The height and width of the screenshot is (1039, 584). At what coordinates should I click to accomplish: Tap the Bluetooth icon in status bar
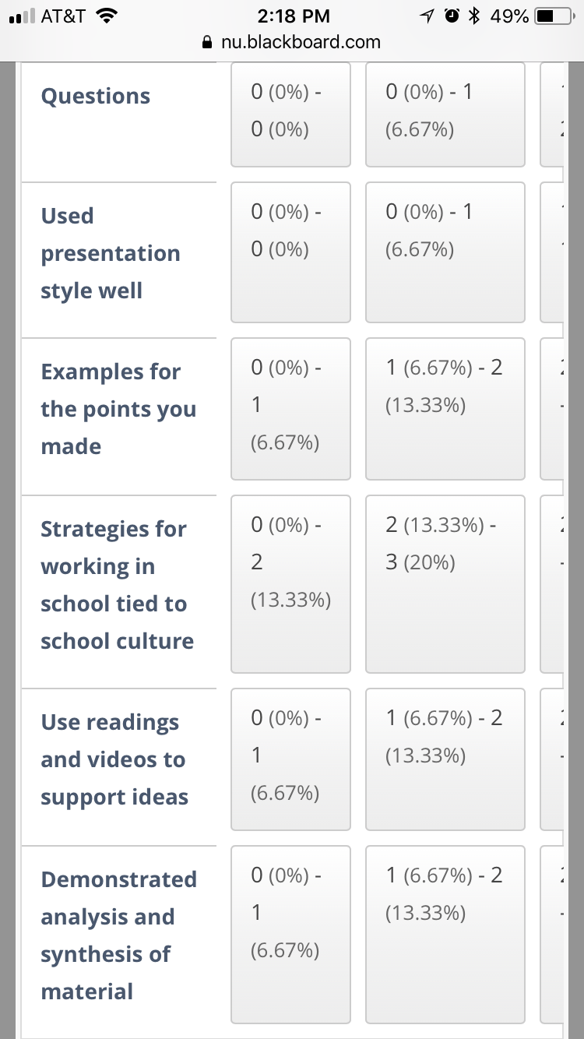(473, 16)
